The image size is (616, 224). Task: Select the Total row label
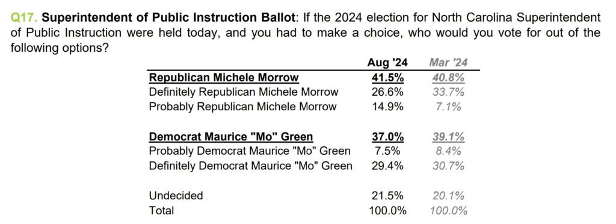(x=161, y=210)
